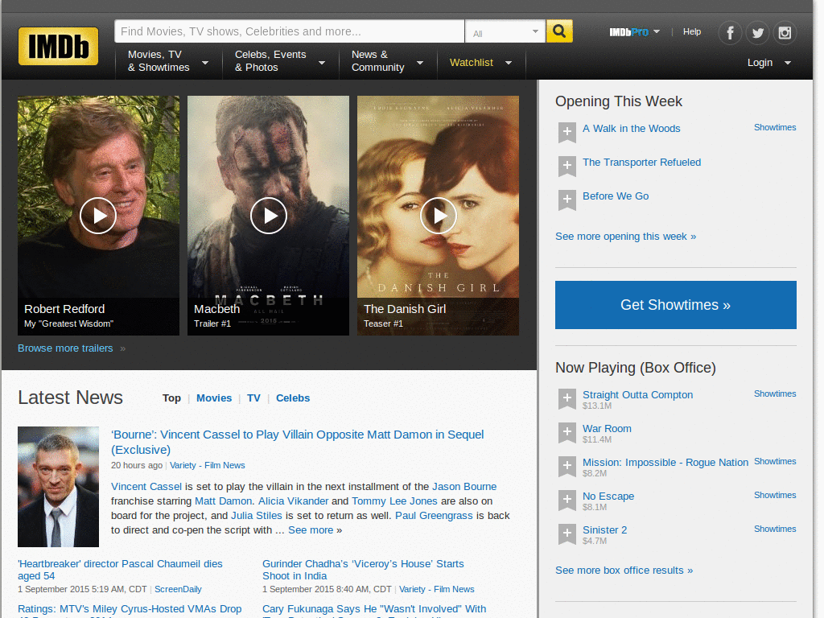The height and width of the screenshot is (618, 824).
Task: Click See more under Bourne article
Action: [311, 530]
